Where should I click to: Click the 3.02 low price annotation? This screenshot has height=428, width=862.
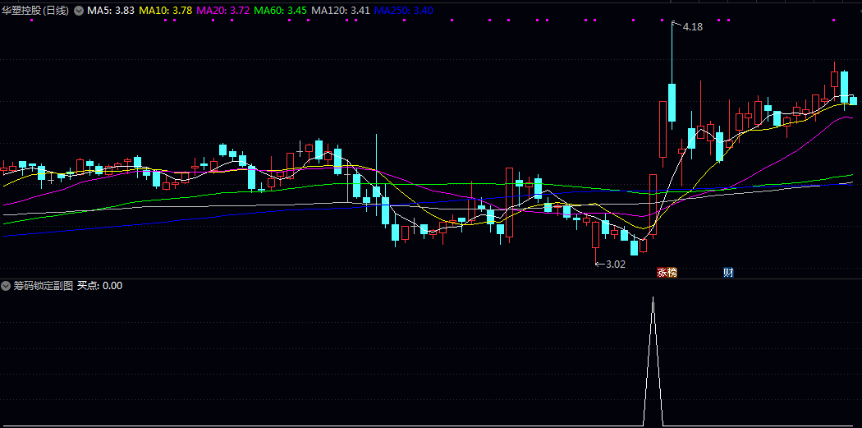click(x=615, y=264)
